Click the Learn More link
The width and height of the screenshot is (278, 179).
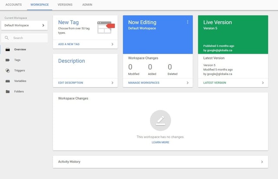pyautogui.click(x=160, y=143)
